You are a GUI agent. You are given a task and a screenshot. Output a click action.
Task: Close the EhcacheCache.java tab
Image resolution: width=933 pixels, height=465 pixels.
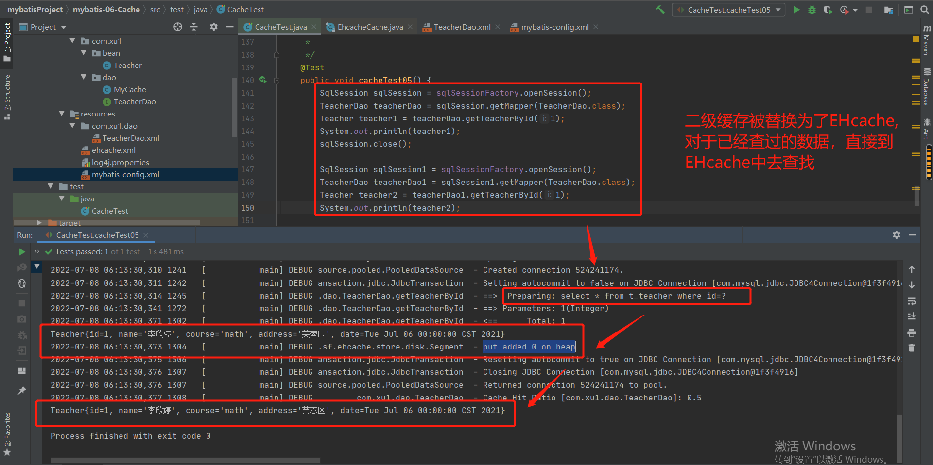(411, 27)
